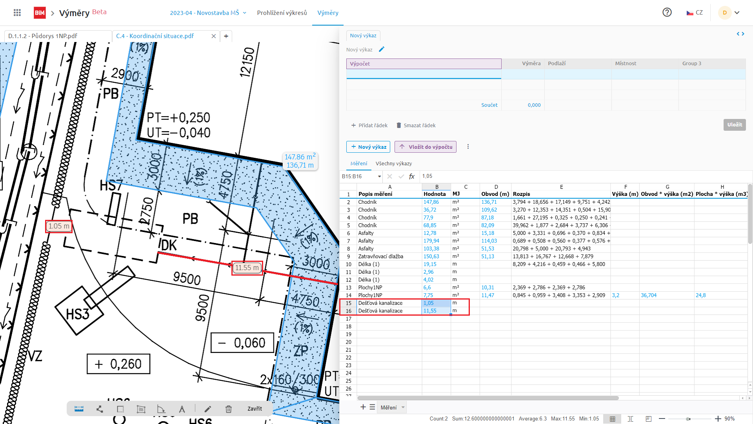Edit the Nový výkaz name with pencil icon
753x424 pixels.
click(x=382, y=49)
